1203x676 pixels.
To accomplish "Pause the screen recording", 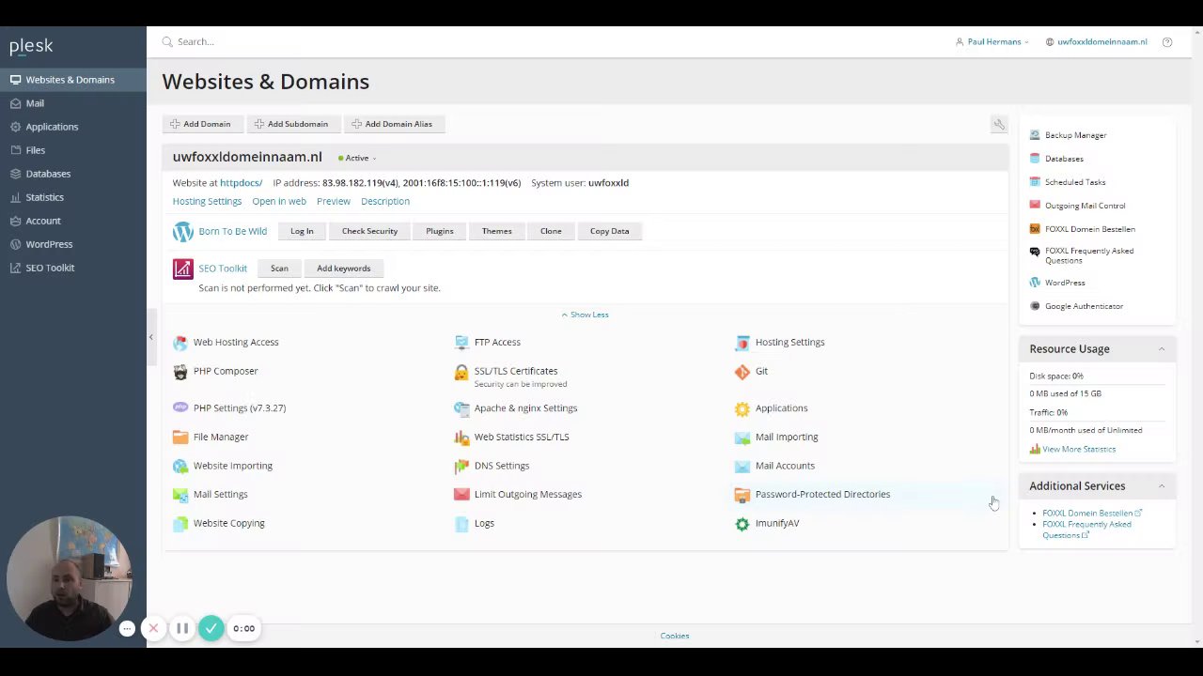I will click(182, 629).
